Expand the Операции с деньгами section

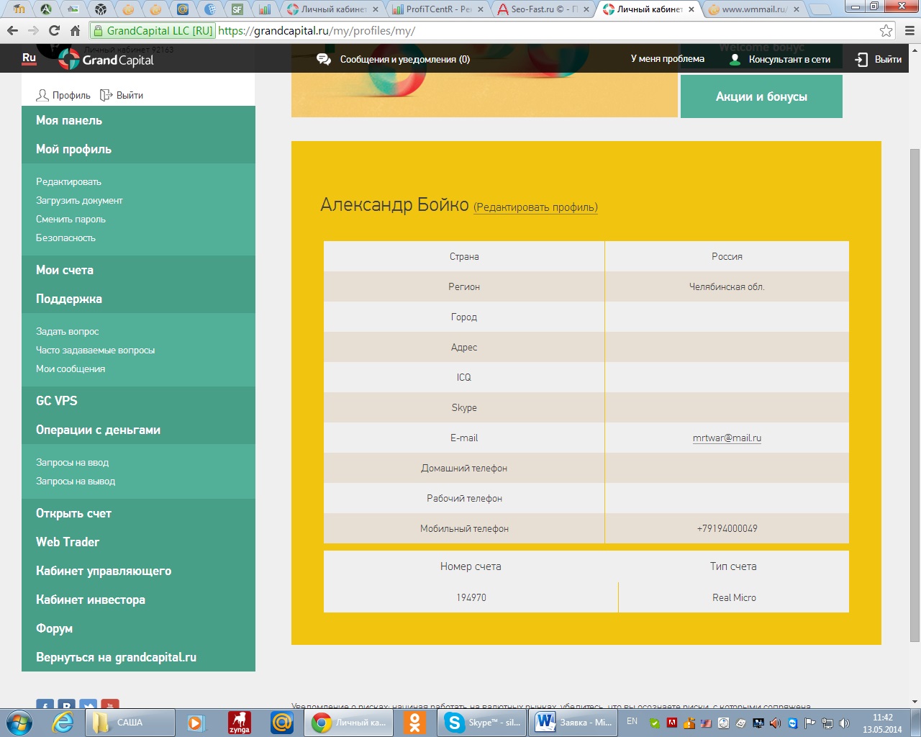tap(98, 430)
